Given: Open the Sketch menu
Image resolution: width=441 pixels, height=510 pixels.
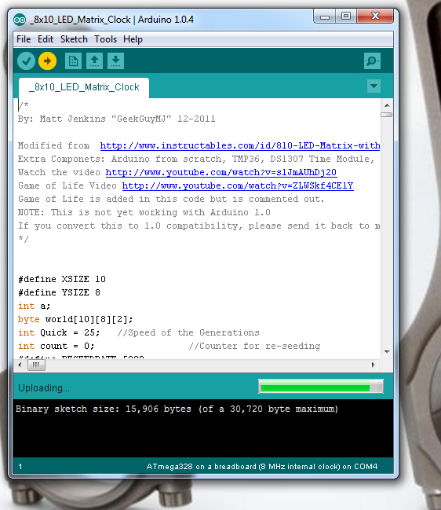Looking at the screenshot, I should (74, 39).
